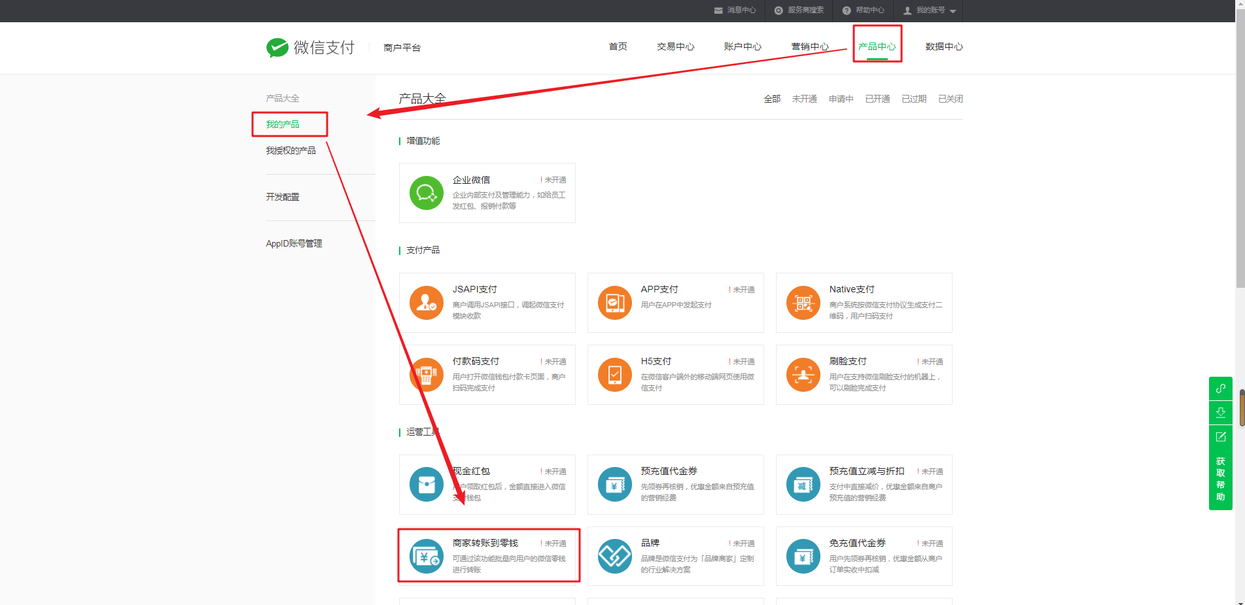1245x605 pixels.
Task: Select the 产品中心 navigation tab
Action: [x=877, y=46]
